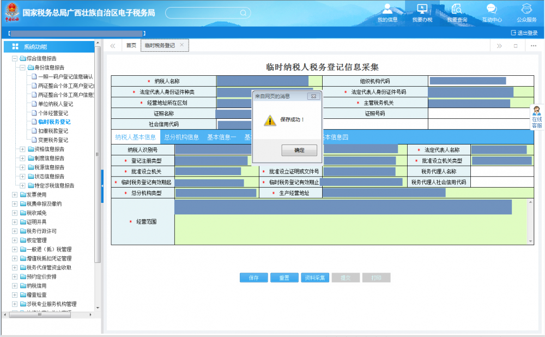
Task: Open the three-dots tab options menu
Action: pos(534,46)
